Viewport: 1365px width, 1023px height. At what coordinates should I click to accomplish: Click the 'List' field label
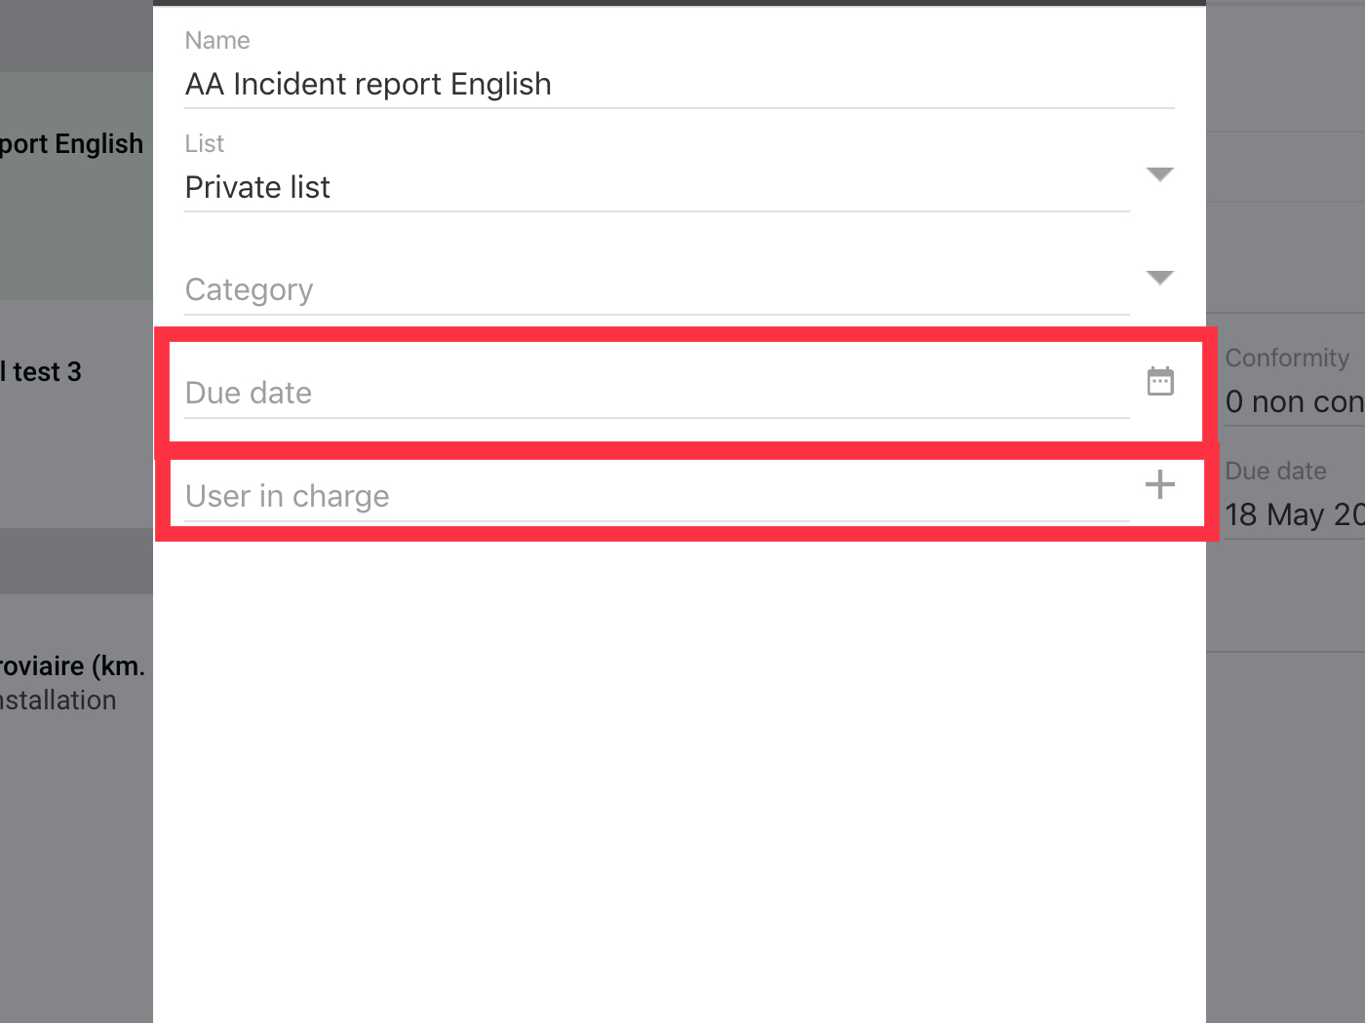point(205,143)
